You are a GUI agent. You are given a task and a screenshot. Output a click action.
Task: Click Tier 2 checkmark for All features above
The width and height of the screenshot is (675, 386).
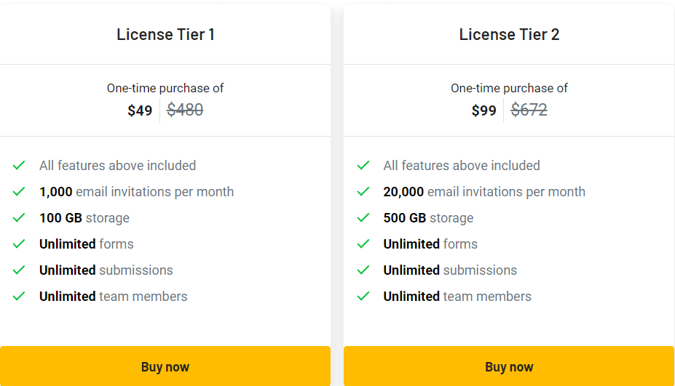(x=363, y=165)
